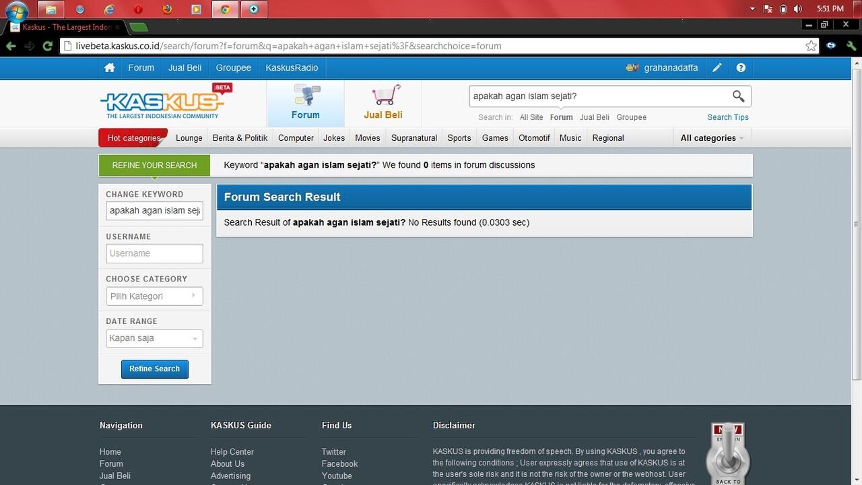Launch Internet Explorer from the taskbar
The height and width of the screenshot is (485, 862).
[109, 9]
